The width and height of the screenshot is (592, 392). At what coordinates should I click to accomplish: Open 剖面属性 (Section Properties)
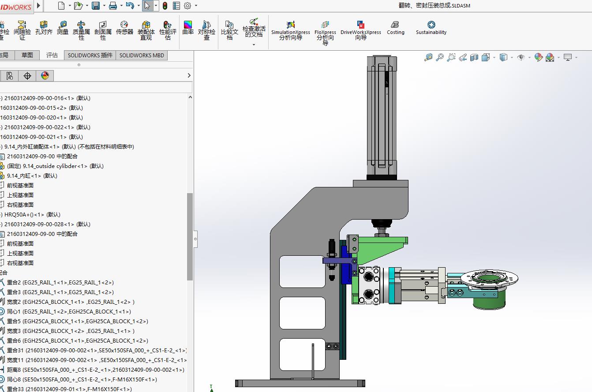point(103,30)
